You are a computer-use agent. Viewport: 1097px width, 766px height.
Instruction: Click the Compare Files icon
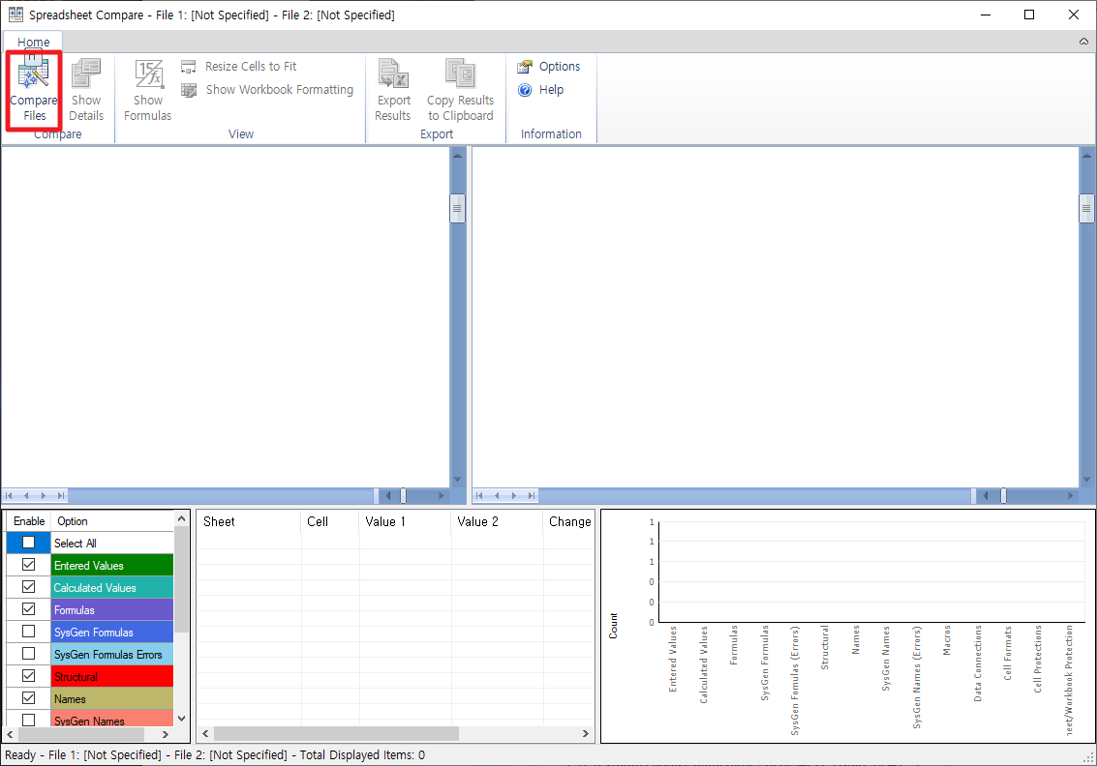click(34, 74)
